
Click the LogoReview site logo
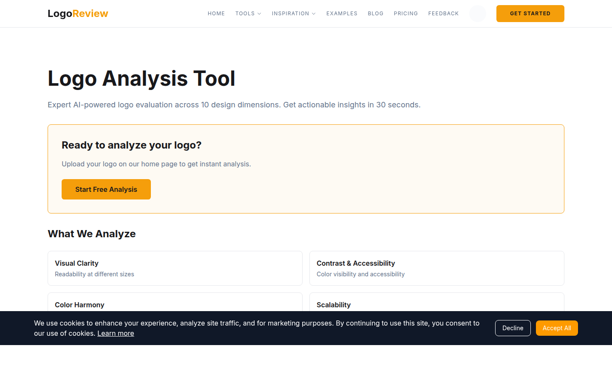[x=78, y=14]
